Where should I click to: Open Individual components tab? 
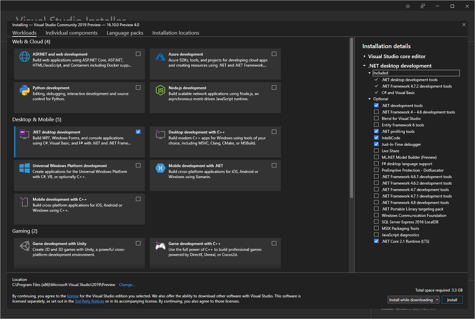[x=72, y=33]
